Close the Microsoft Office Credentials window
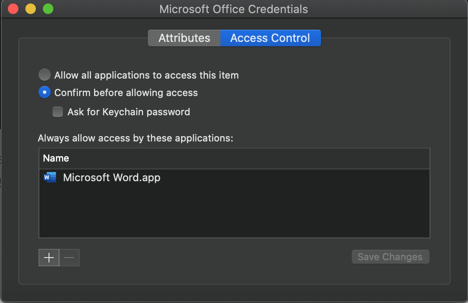Image resolution: width=468 pixels, height=303 pixels. tap(13, 9)
